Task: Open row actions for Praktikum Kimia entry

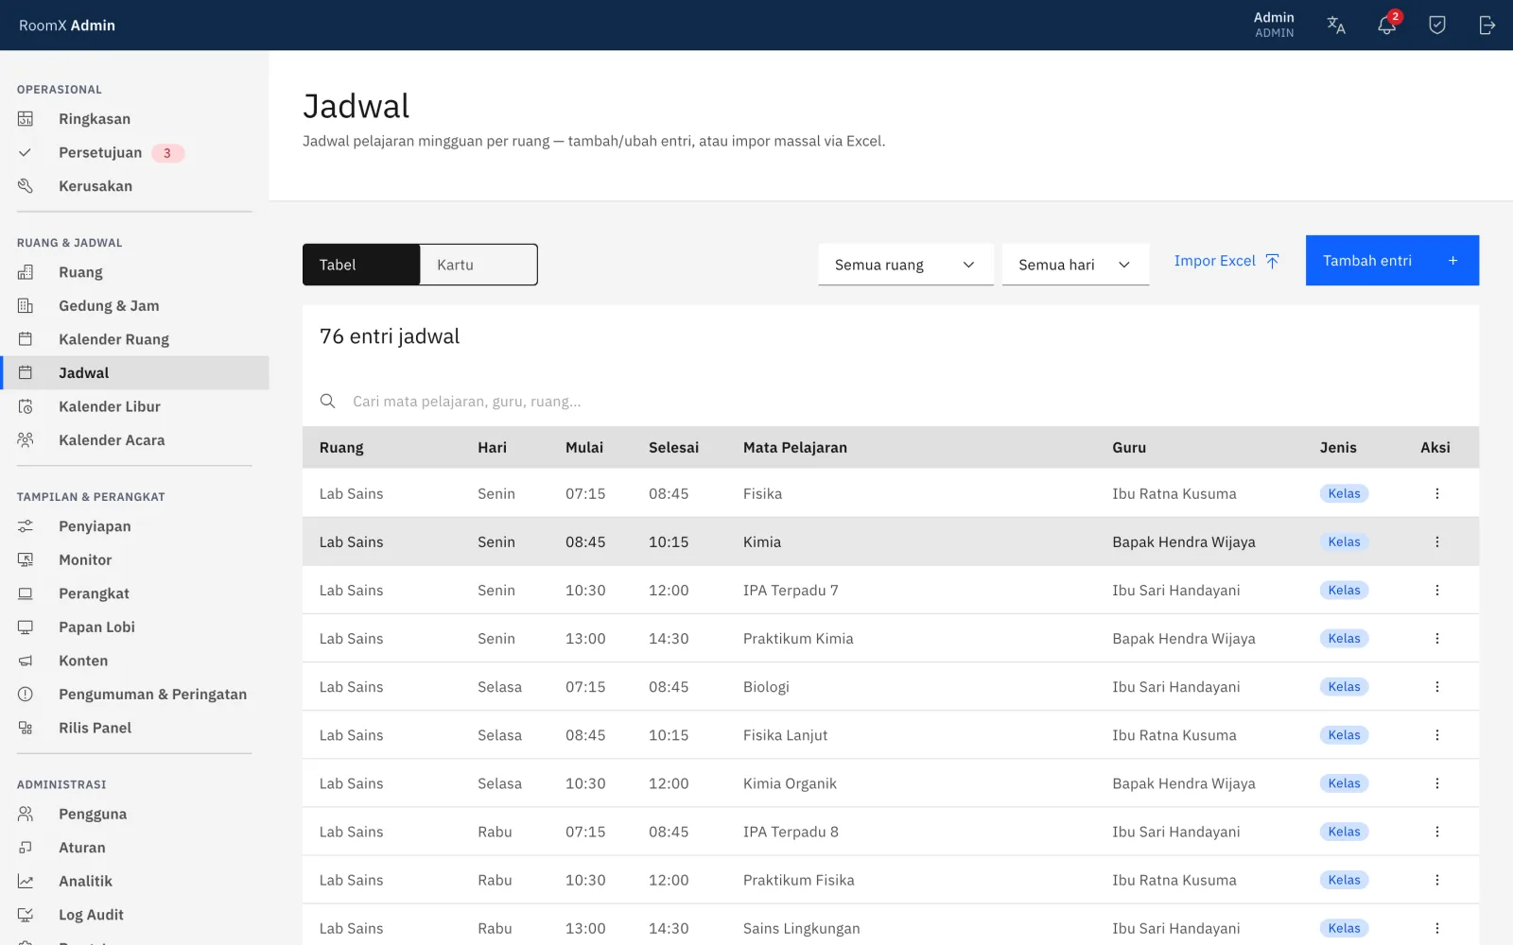Action: click(1436, 639)
